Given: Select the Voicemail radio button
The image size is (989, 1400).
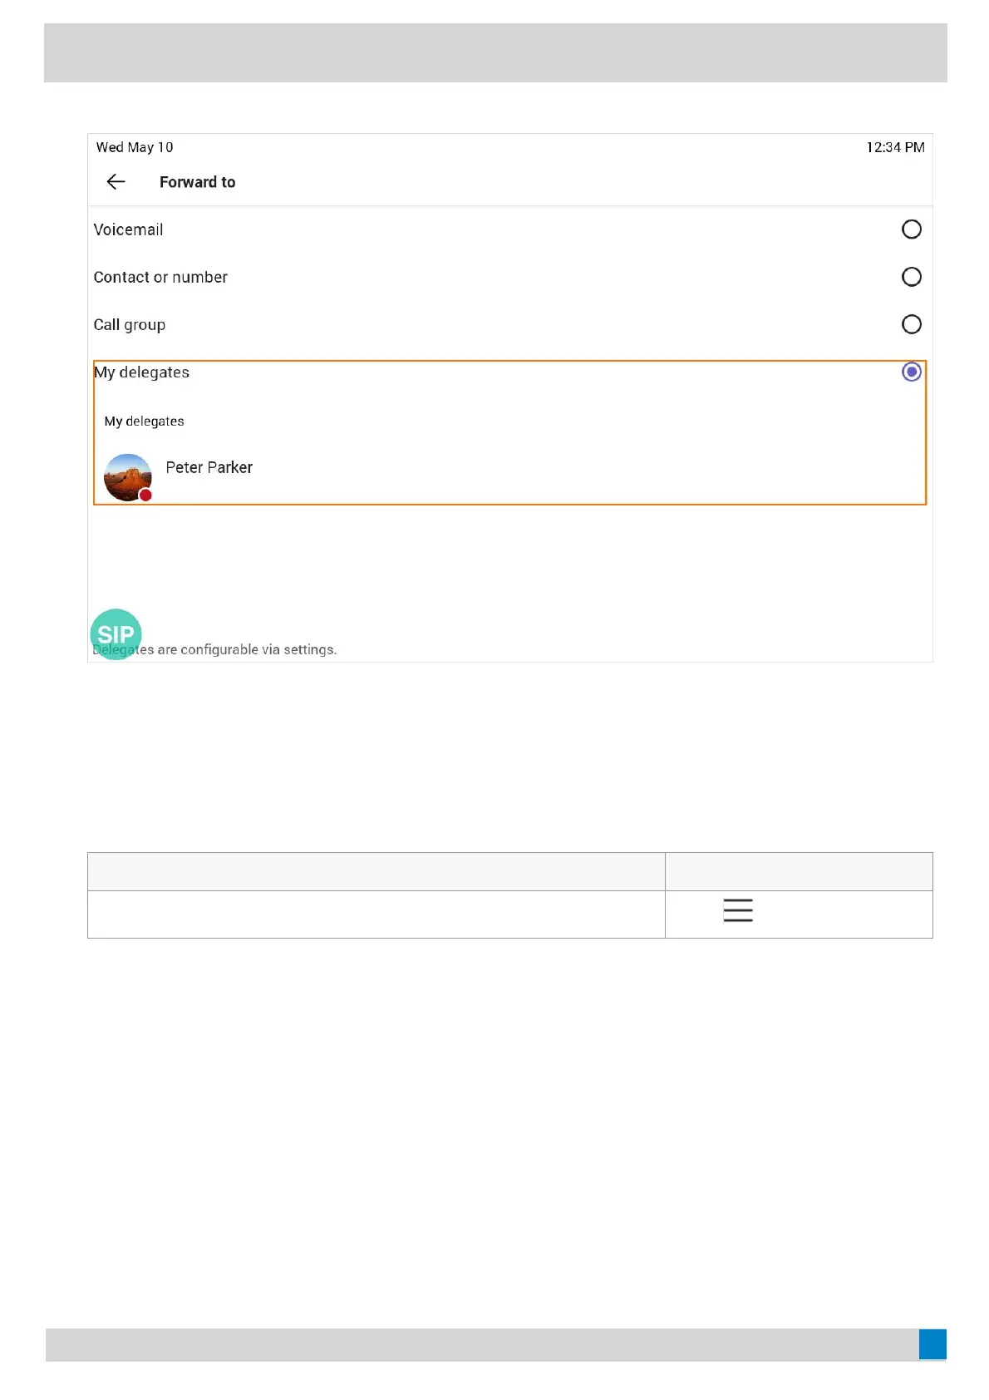Looking at the screenshot, I should pos(911,229).
